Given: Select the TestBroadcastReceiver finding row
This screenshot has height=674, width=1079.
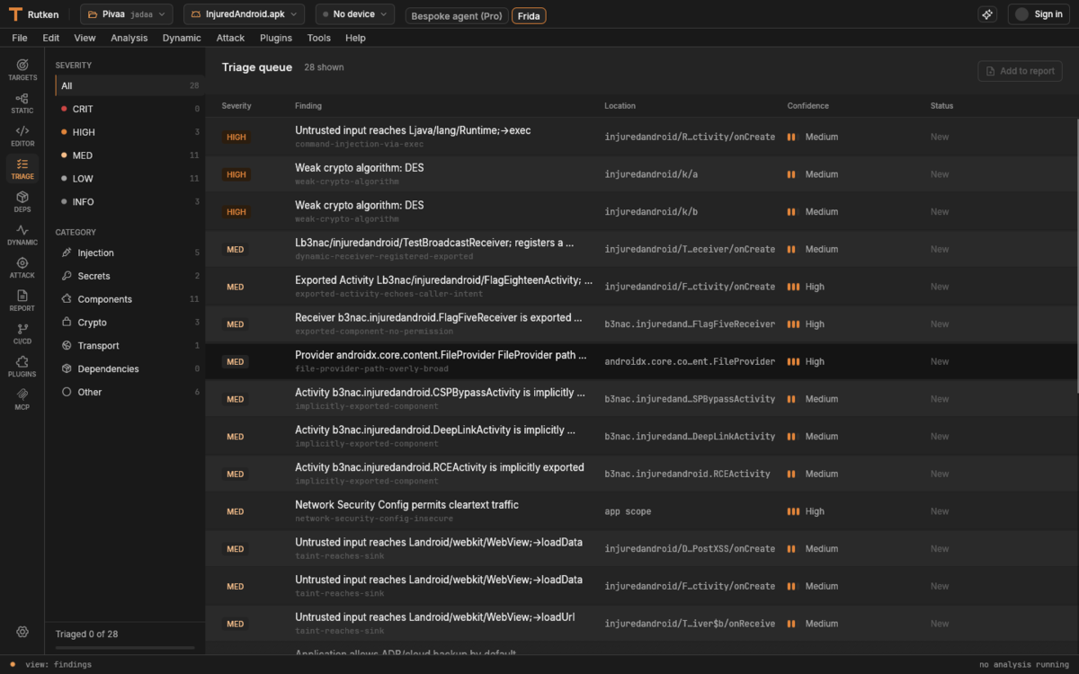Looking at the screenshot, I should click(x=640, y=249).
